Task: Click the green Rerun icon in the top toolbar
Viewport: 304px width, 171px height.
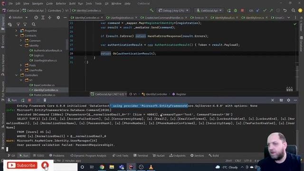Action: click(x=229, y=10)
